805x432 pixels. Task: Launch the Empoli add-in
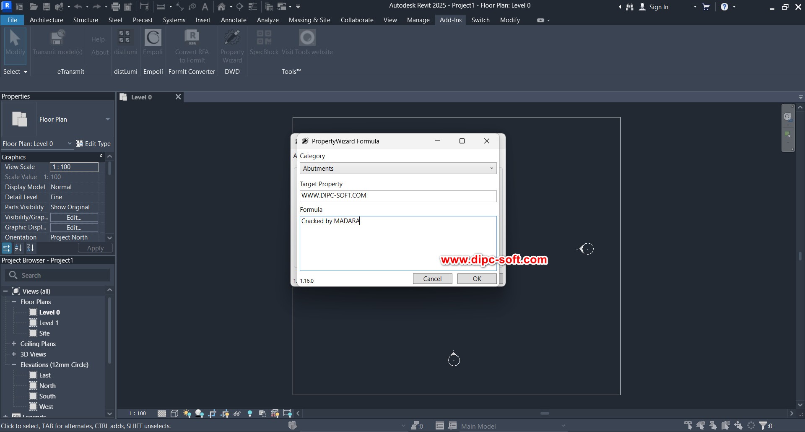[153, 42]
